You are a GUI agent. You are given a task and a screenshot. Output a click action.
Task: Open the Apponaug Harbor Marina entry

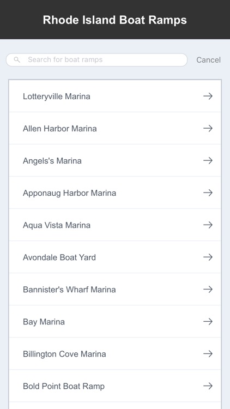[x=115, y=193]
